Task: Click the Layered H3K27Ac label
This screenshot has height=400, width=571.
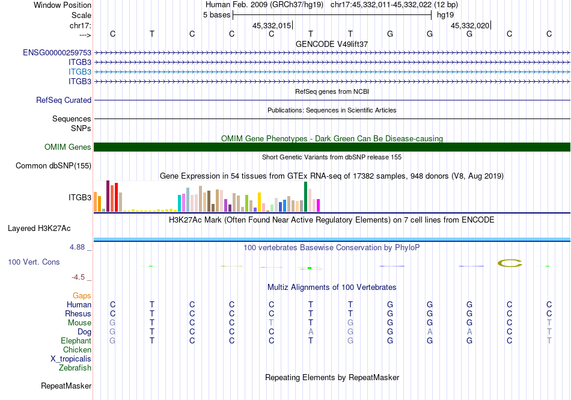Action: tap(39, 229)
